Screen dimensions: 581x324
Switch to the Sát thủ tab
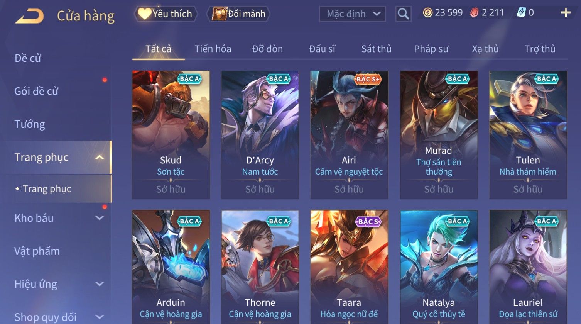point(376,49)
